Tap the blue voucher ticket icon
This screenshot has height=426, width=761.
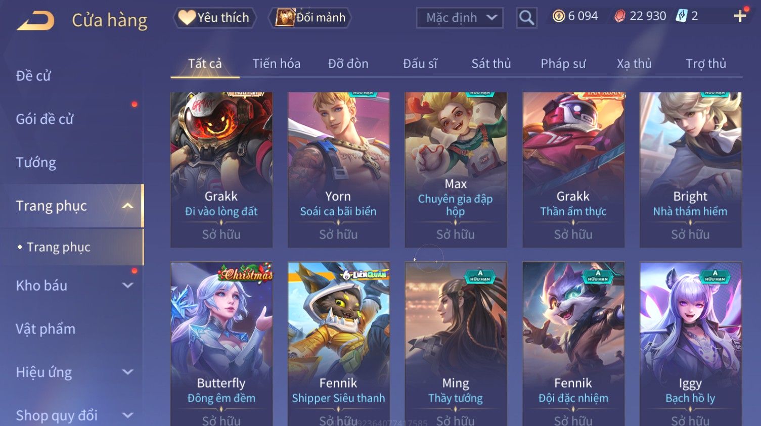click(x=682, y=16)
